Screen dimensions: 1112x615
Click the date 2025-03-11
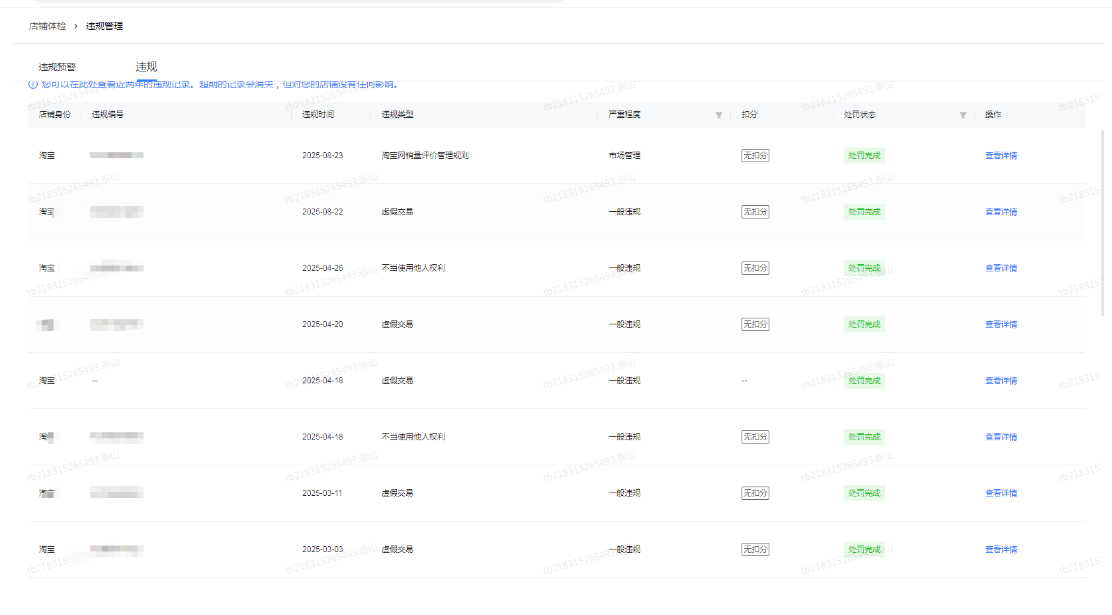[x=323, y=493]
